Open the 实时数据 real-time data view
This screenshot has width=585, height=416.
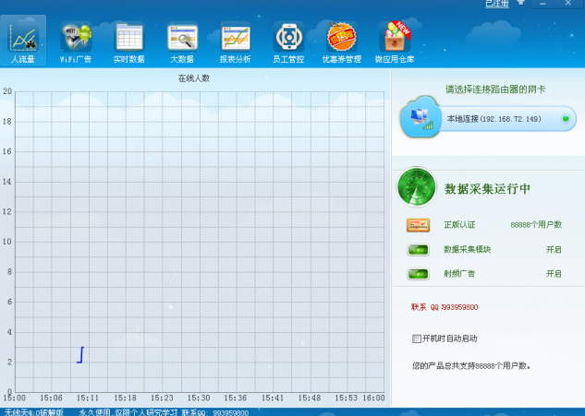[128, 40]
